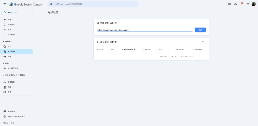Click the 已发现的视频 column header
The image size is (258, 126).
198,49
